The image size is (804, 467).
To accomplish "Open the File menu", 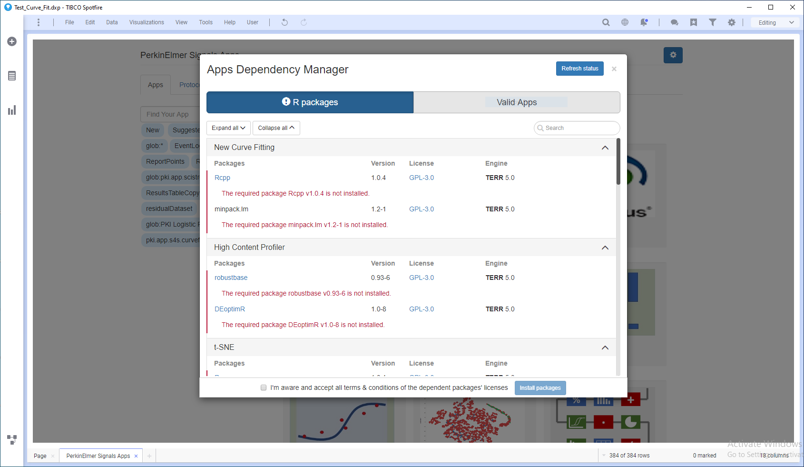I will click(x=69, y=22).
